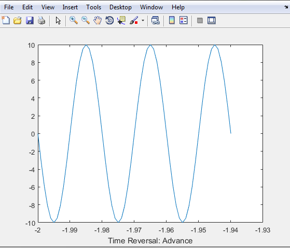Open the Insert menu
290x248 pixels.
70,7
